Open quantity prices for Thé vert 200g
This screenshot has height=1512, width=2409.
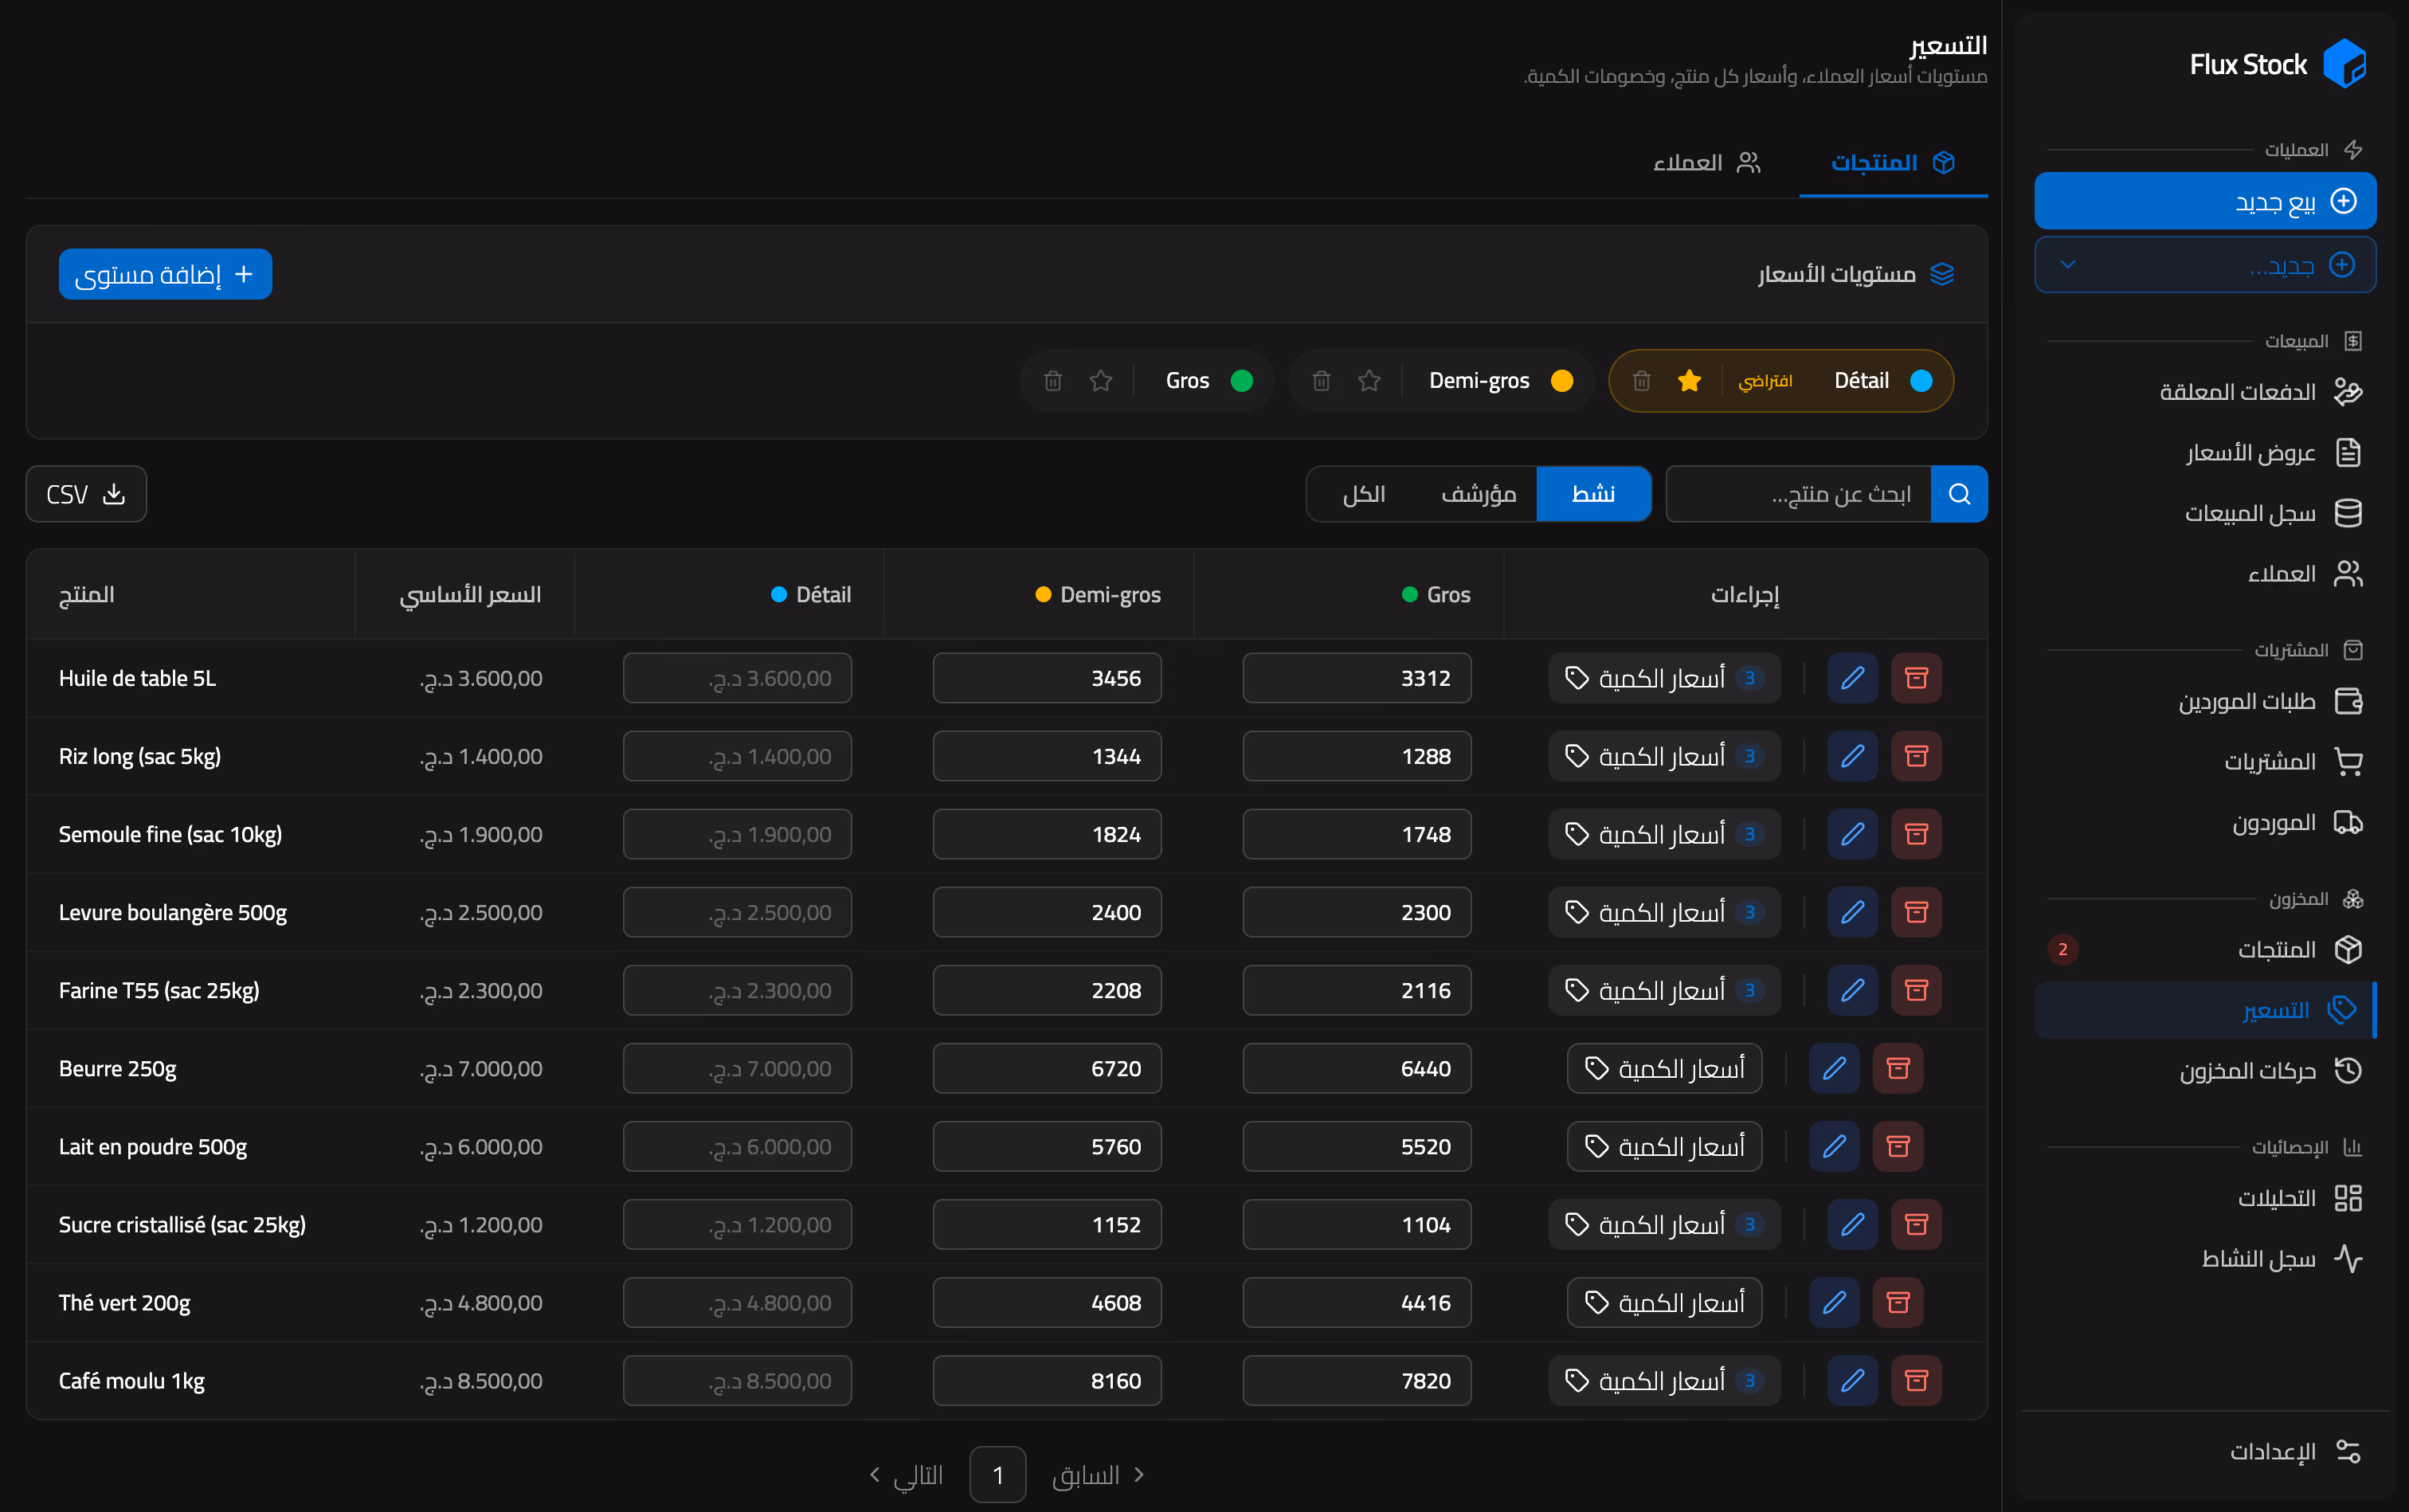click(x=1664, y=1302)
